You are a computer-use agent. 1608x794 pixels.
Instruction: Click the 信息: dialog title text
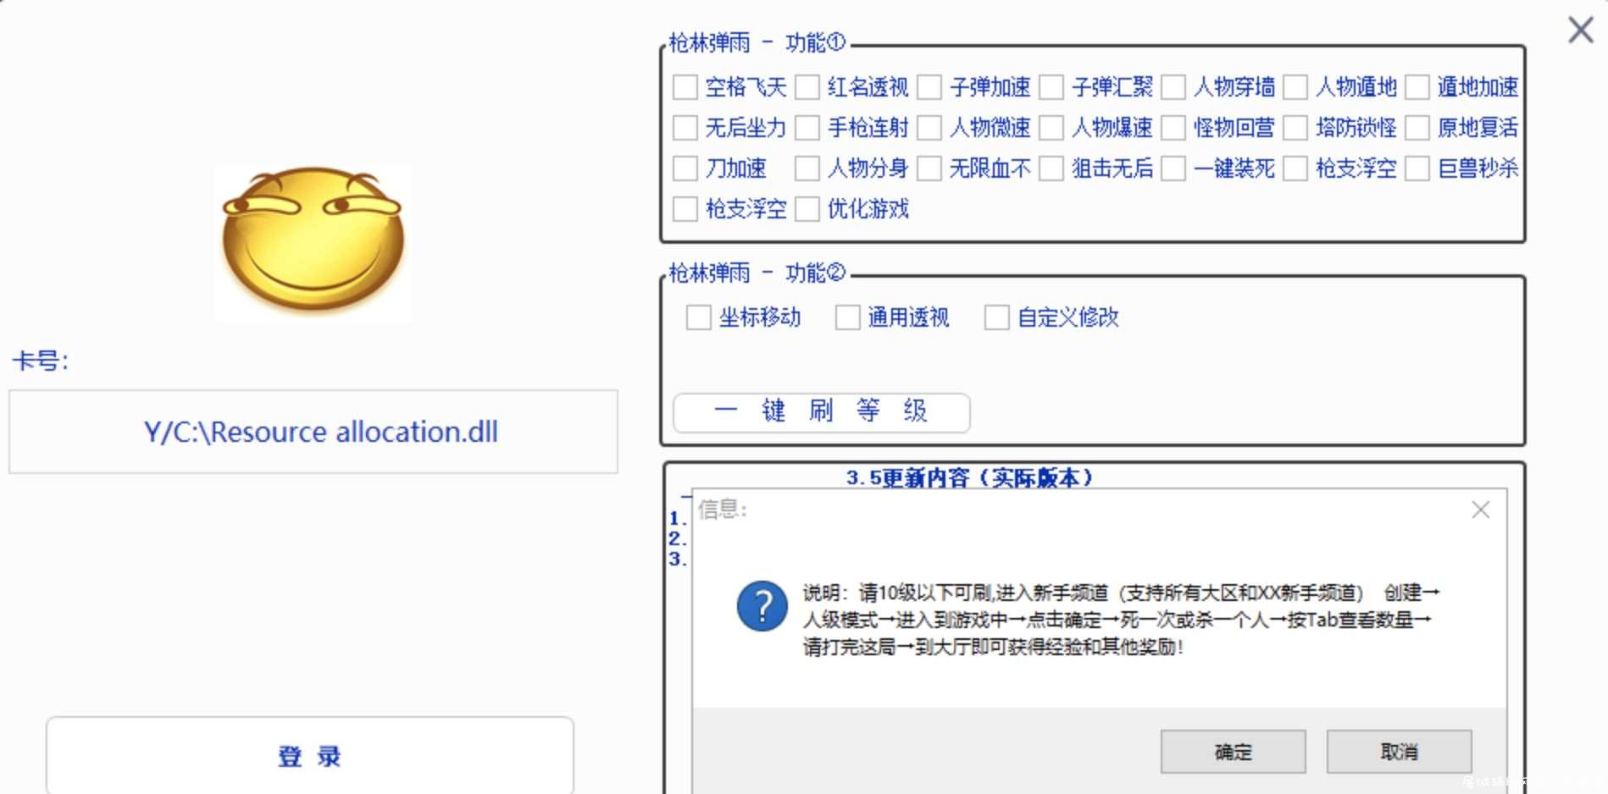pyautogui.click(x=723, y=510)
